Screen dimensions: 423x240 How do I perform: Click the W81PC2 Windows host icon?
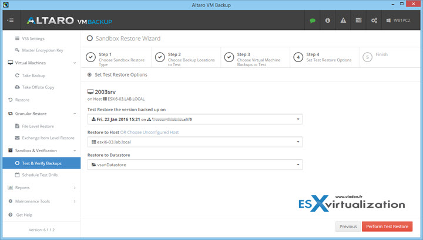tap(388, 20)
